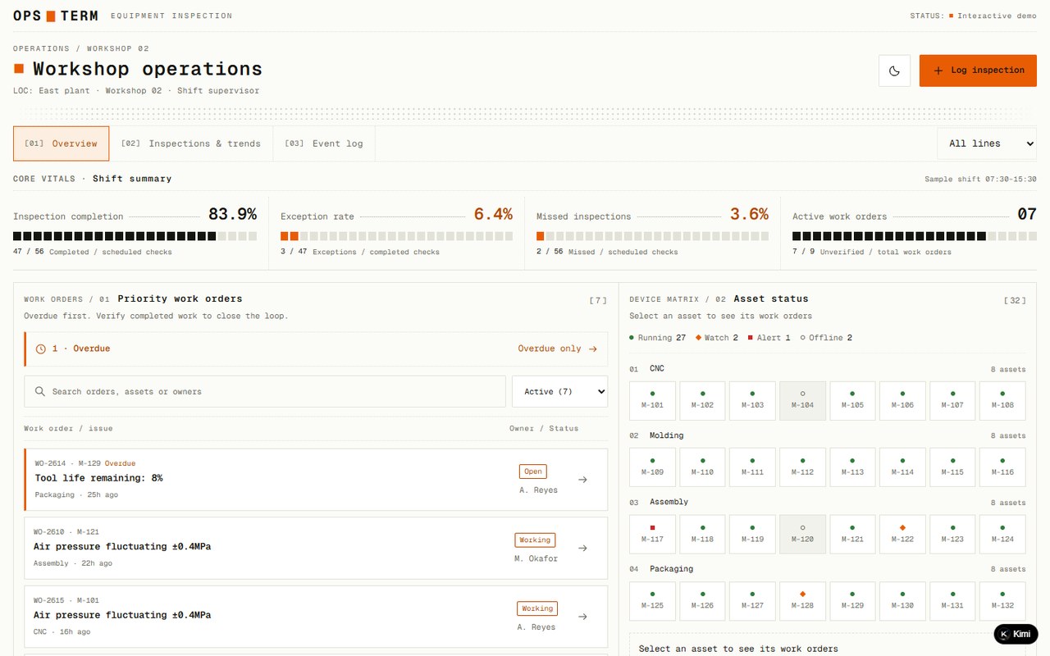Image resolution: width=1050 pixels, height=656 pixels.
Task: Select asset M-109 in Molding row
Action: point(652,467)
